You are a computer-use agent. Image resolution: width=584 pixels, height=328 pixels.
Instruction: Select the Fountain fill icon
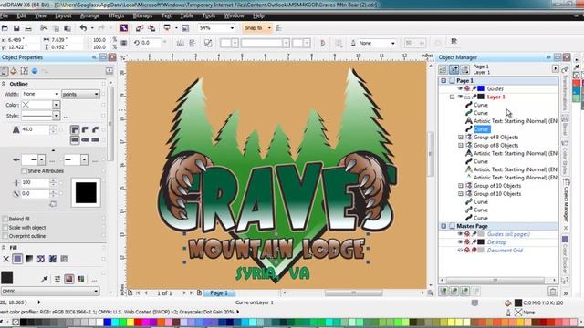(29, 259)
